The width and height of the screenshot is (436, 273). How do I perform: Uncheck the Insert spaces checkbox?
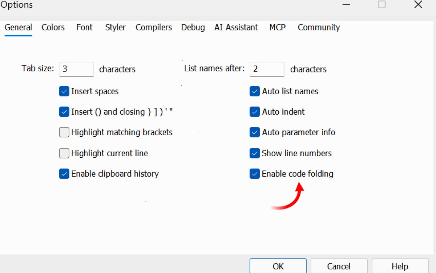[x=64, y=91]
